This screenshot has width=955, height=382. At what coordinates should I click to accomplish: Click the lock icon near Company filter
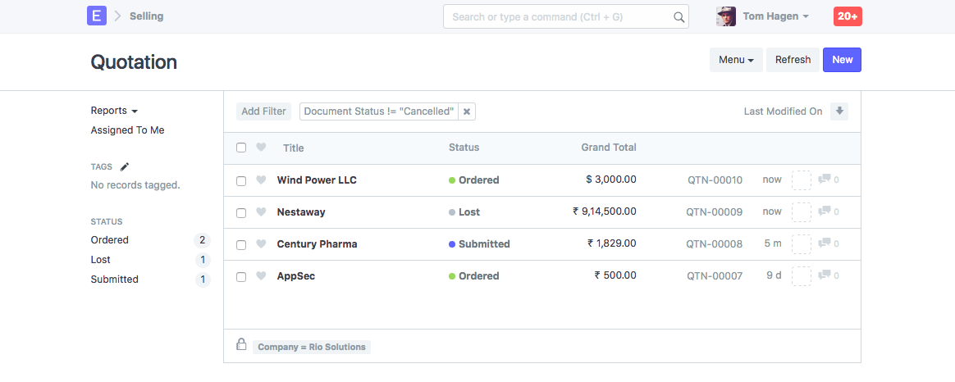pyautogui.click(x=241, y=345)
